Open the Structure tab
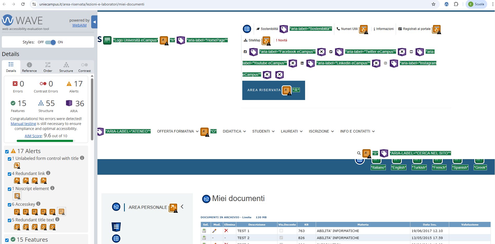 pos(66,67)
